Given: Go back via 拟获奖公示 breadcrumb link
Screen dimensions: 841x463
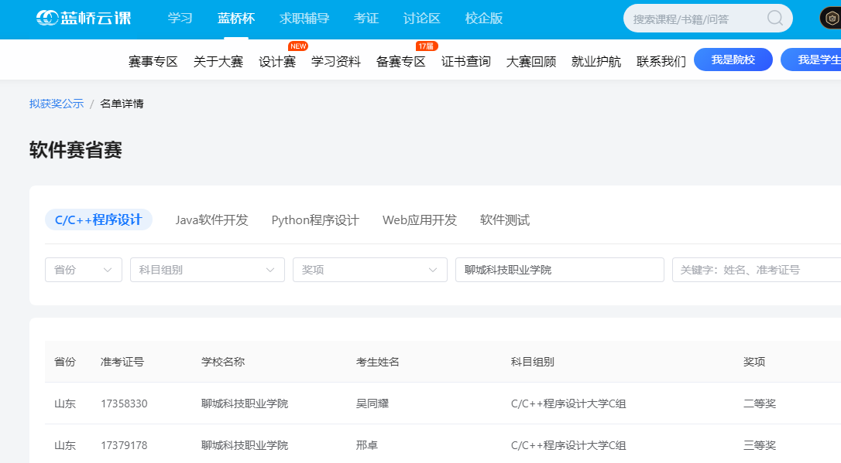Looking at the screenshot, I should coord(57,104).
